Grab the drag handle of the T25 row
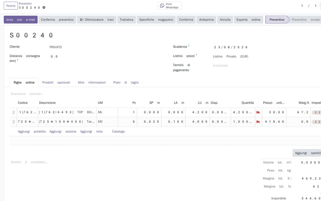This screenshot has height=201, width=321. tap(14, 122)
